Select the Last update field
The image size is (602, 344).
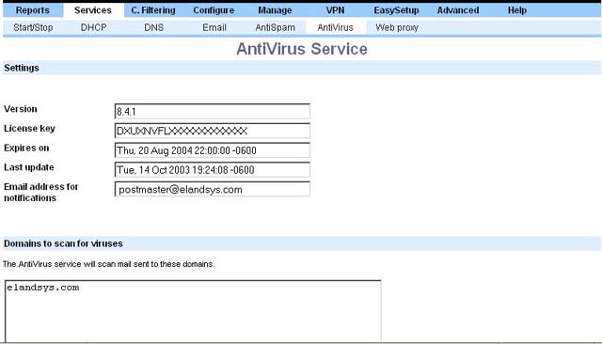point(213,170)
